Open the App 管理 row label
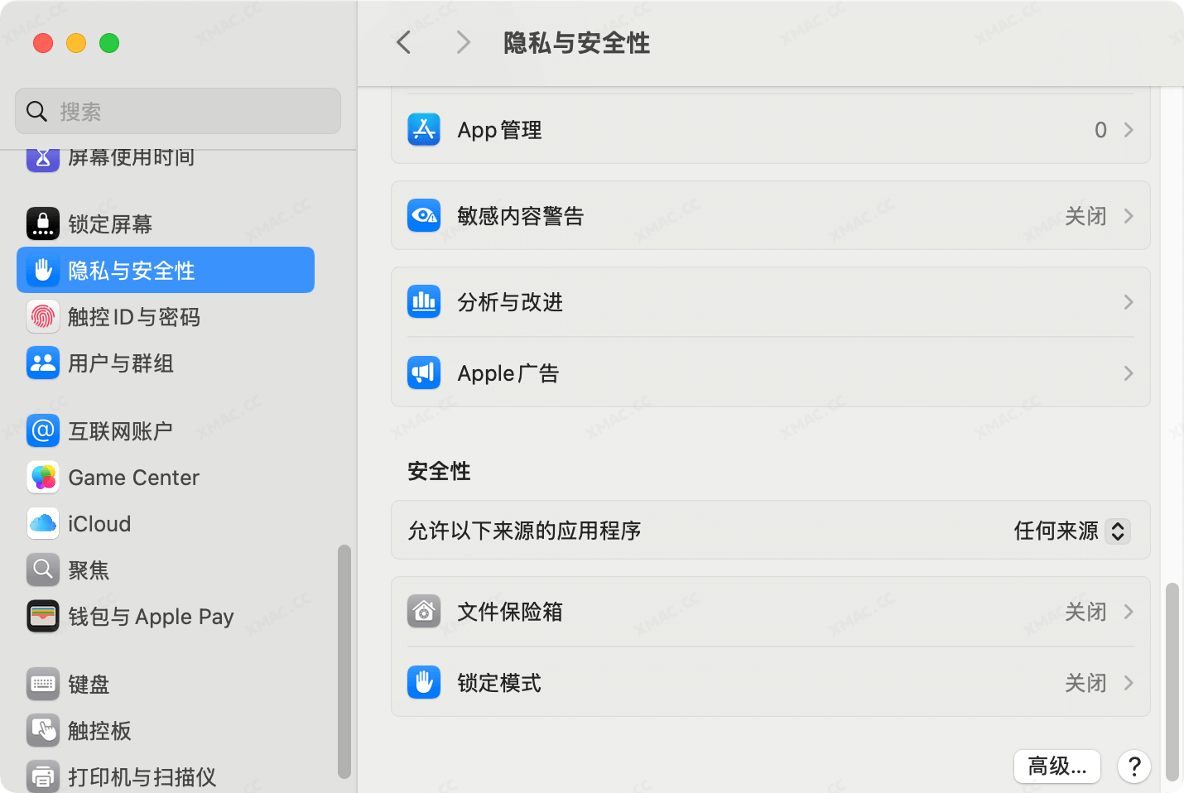The height and width of the screenshot is (793, 1184). [x=499, y=130]
